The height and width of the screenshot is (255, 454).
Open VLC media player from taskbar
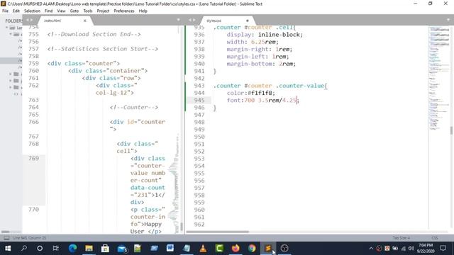[203, 248]
